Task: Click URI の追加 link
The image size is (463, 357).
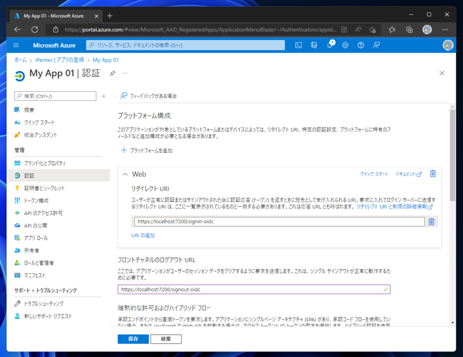Action: click(x=143, y=235)
